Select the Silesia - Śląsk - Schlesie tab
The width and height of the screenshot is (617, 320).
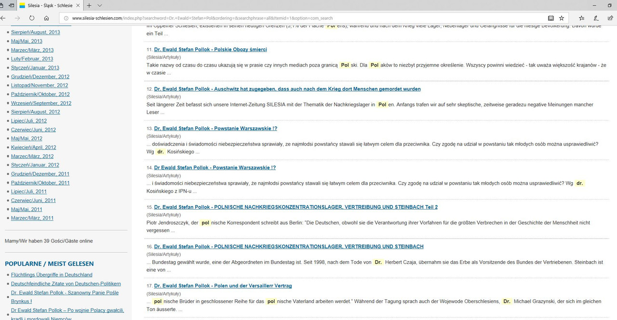[x=50, y=5]
